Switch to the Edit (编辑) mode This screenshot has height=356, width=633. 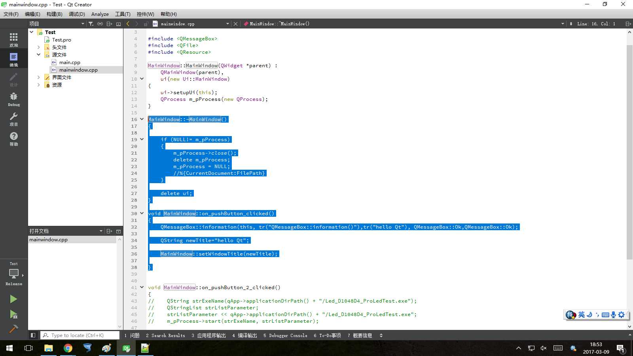[13, 59]
